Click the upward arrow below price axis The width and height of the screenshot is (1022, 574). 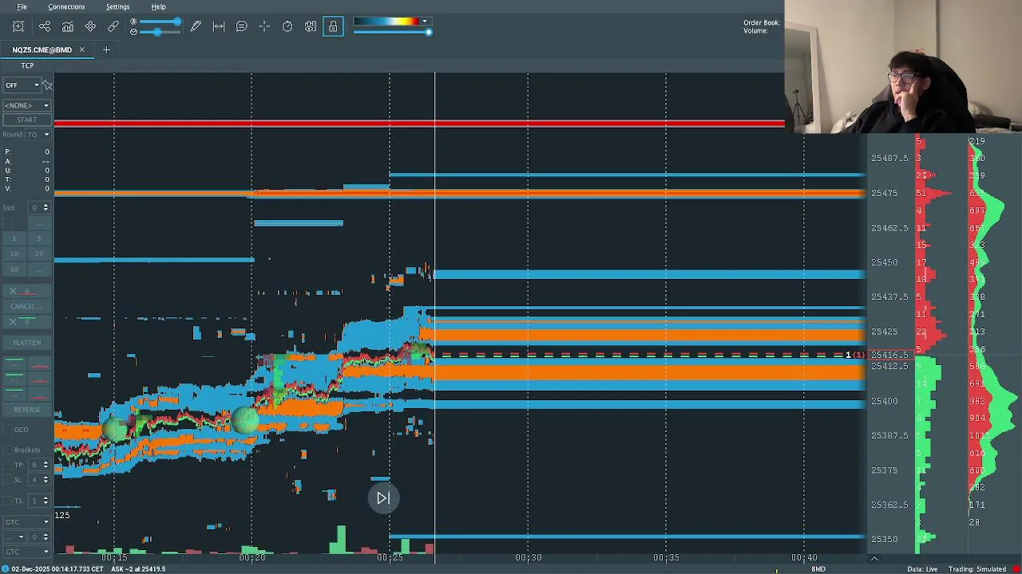tap(874, 558)
